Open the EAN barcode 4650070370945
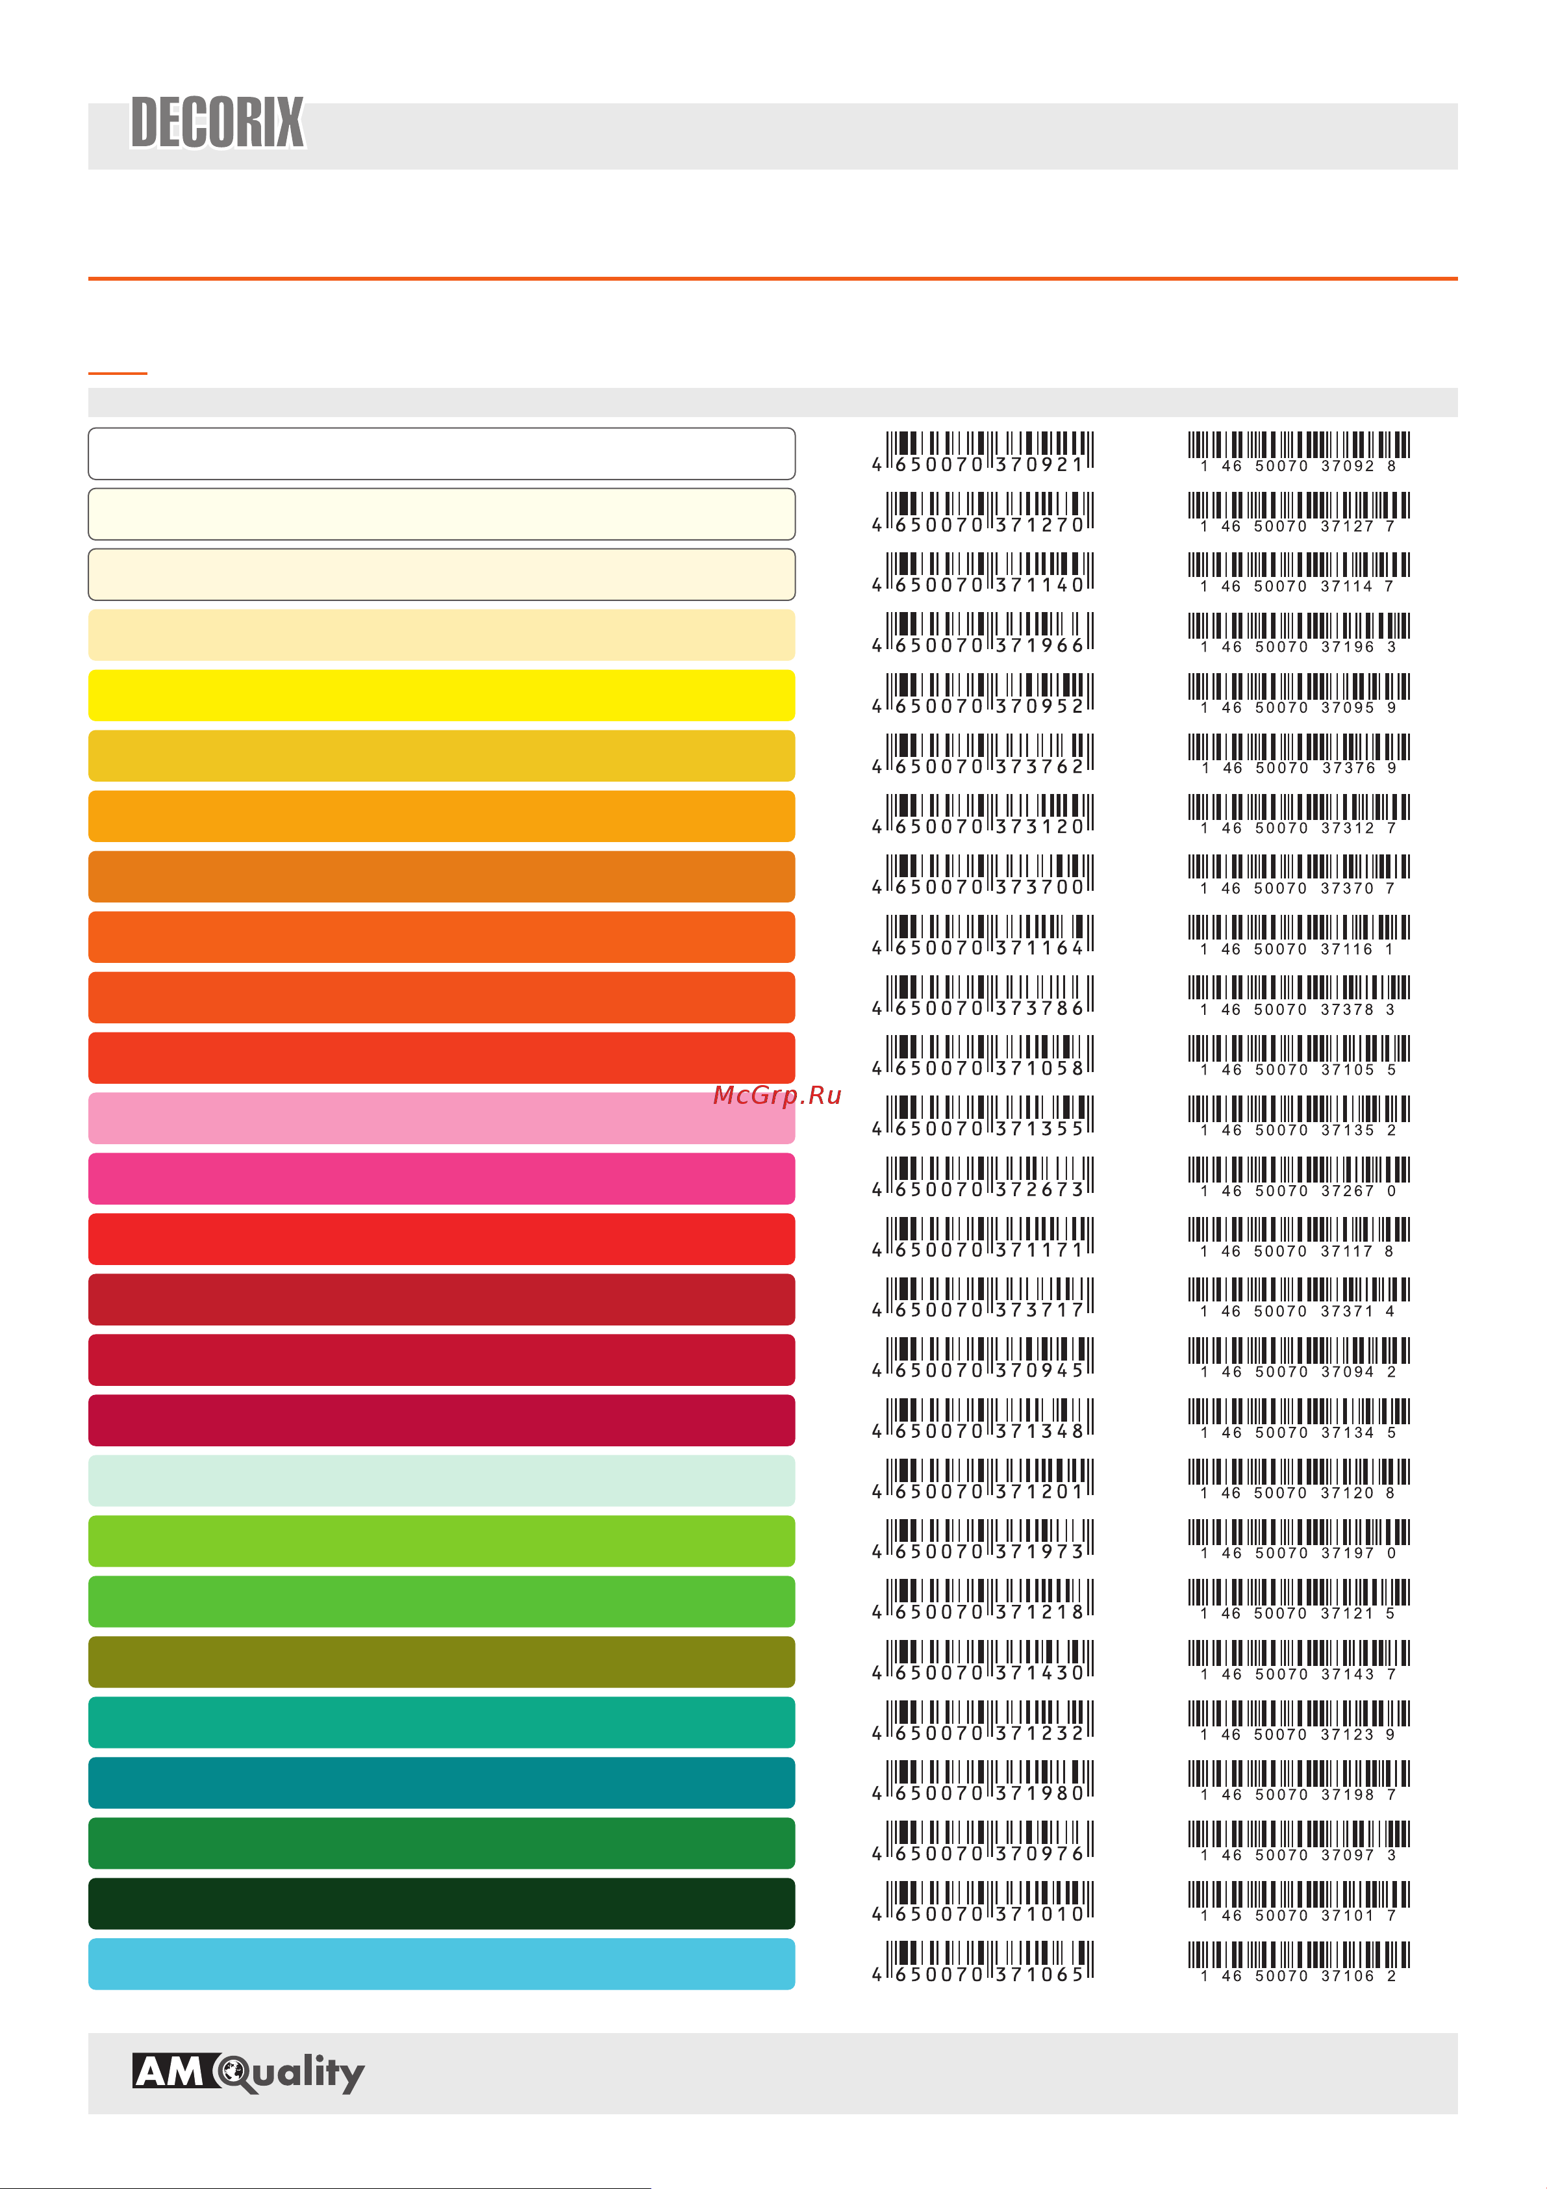The image size is (1547, 2189). point(983,1359)
